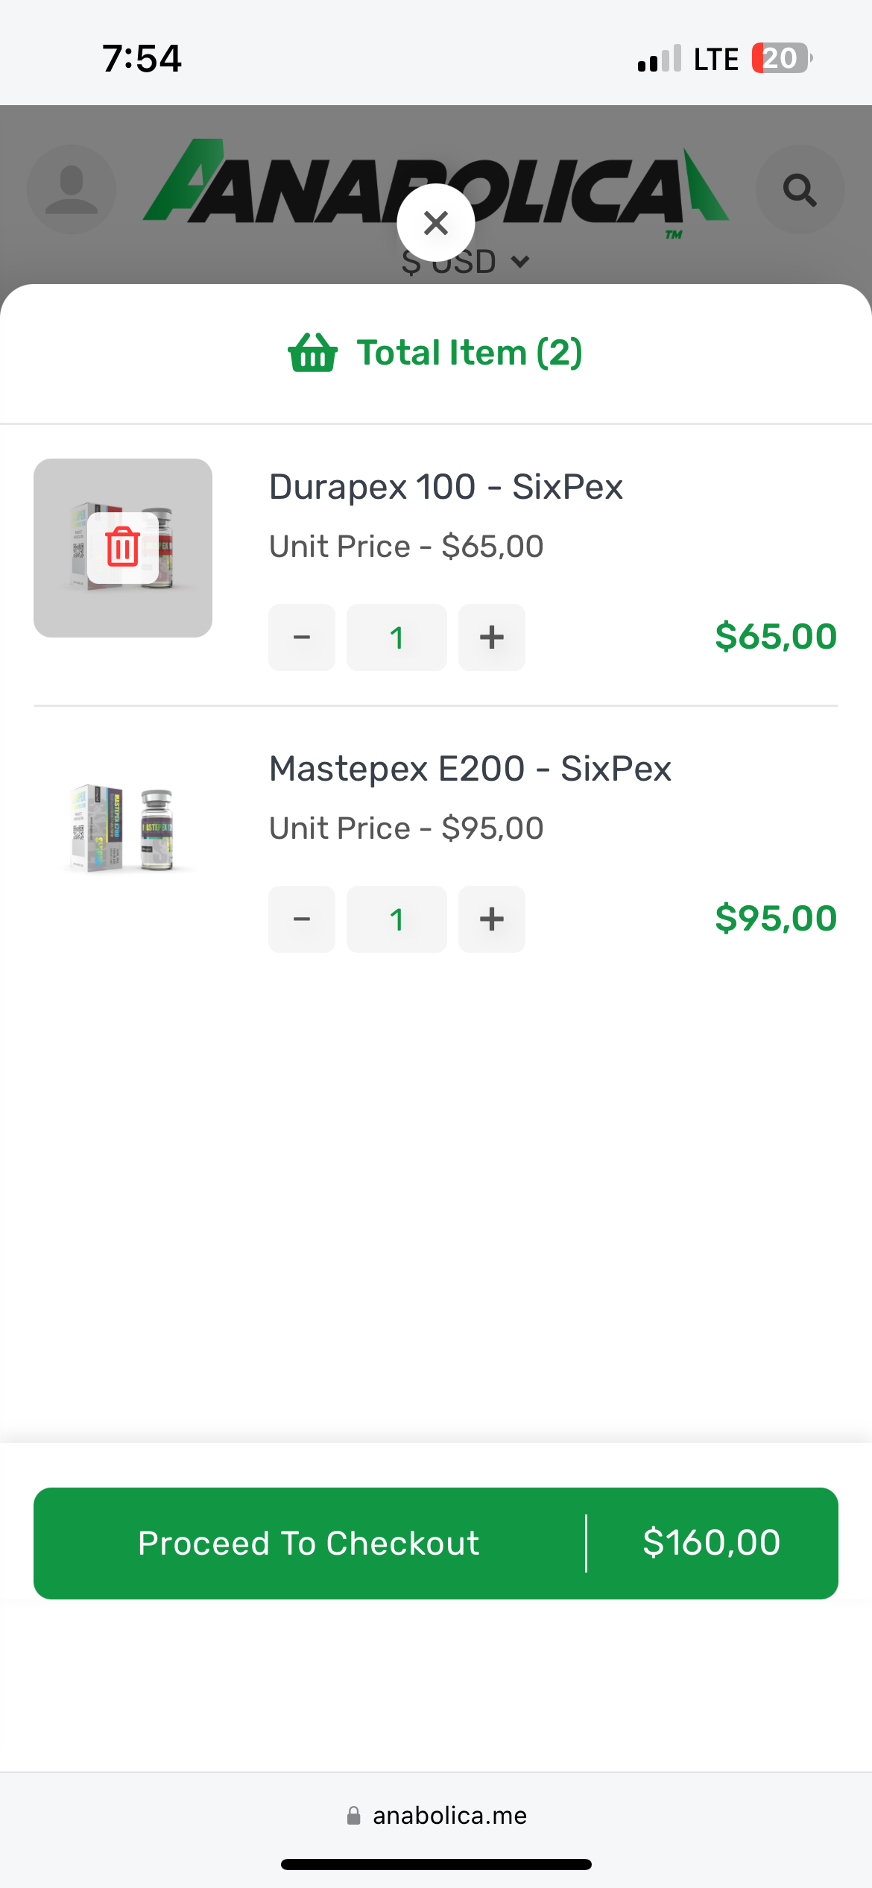Screen dimensions: 872x1888
Task: Open the Durapex 100 - SixPex title
Action: [x=446, y=488]
